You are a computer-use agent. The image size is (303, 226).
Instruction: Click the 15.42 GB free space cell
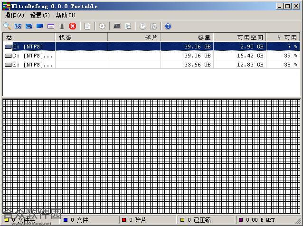(x=240, y=56)
